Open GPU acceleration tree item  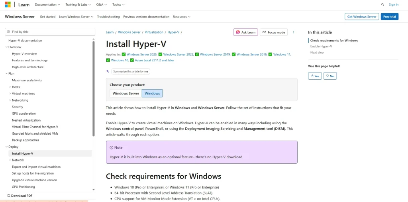click(24, 114)
